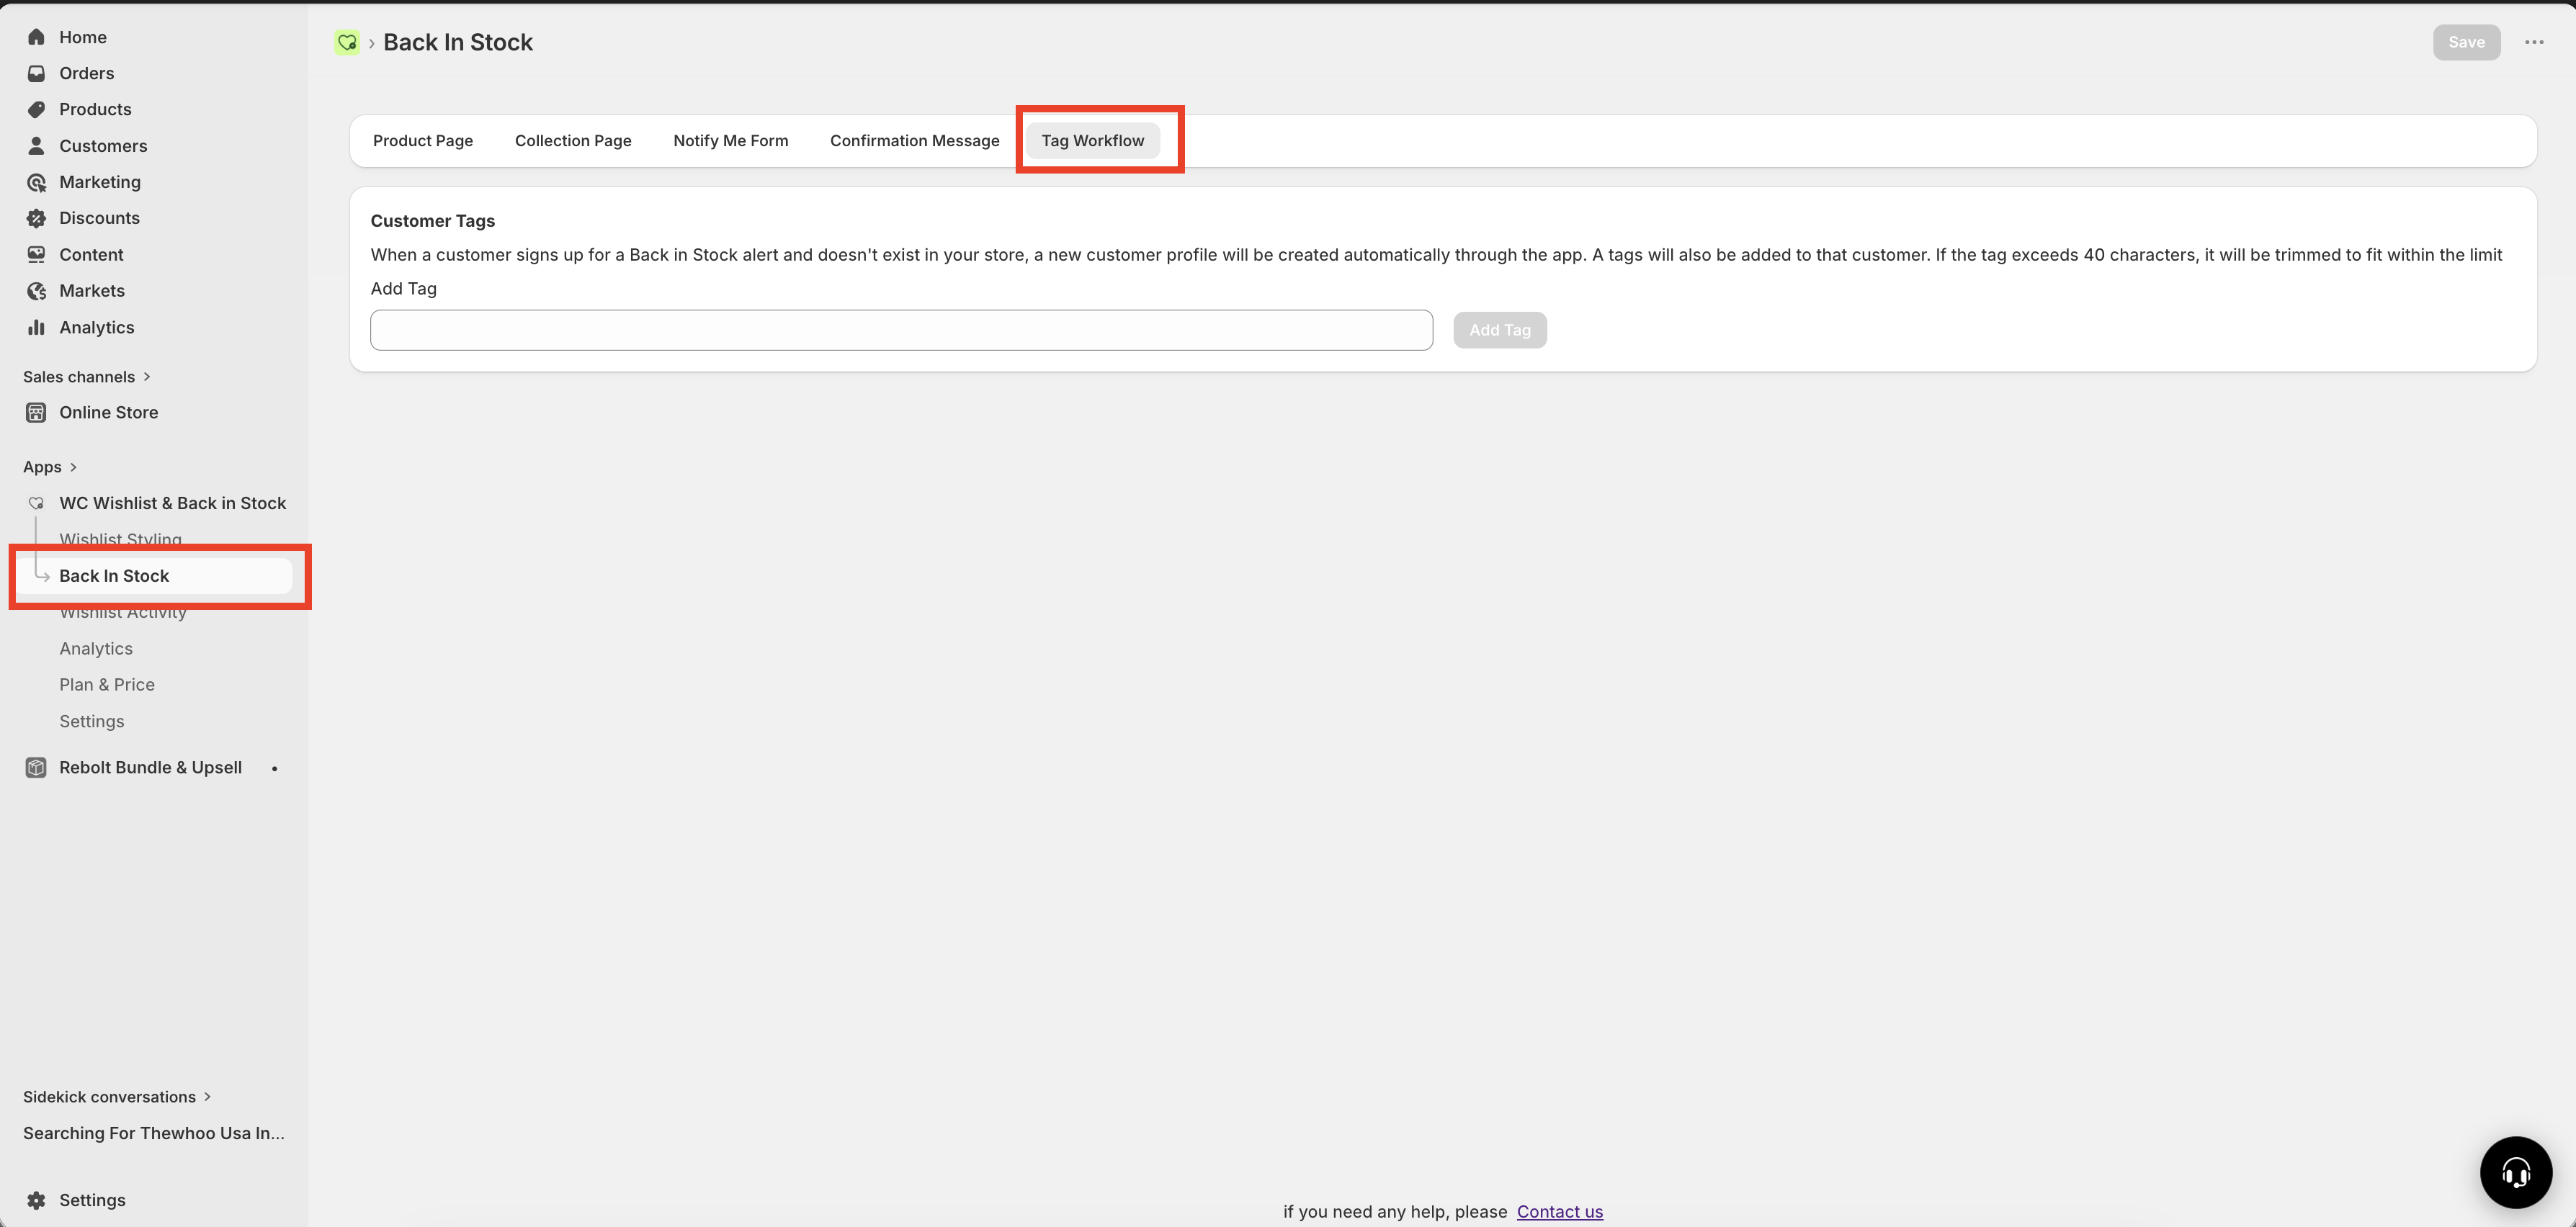Open the Searching For Thewhoo Usa conversation

click(154, 1133)
